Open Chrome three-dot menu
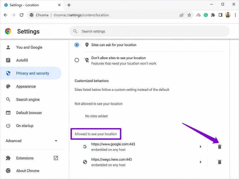This screenshot has height=179, width=239. point(235,15)
